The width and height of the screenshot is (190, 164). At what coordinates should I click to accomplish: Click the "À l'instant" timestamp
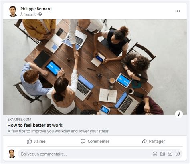[x=28, y=14]
